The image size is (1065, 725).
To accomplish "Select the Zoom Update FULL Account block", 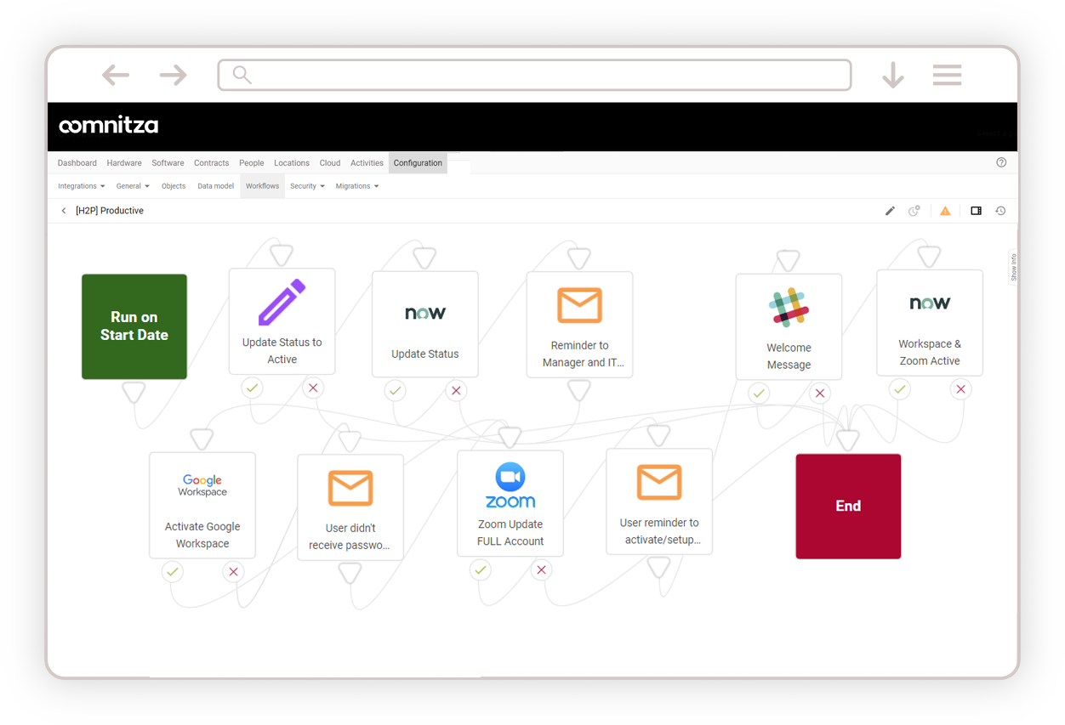I will click(510, 503).
